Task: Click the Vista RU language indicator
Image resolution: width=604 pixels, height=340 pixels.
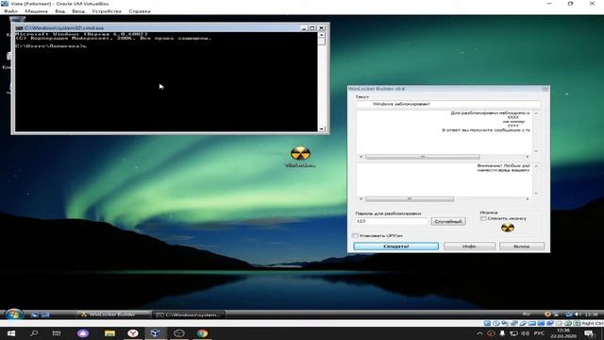Action: click(x=527, y=314)
